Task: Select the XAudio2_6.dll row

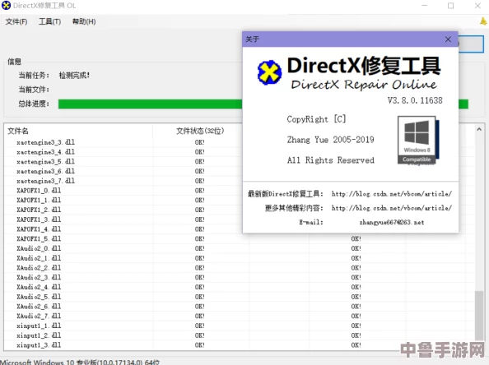Action: tap(240, 307)
